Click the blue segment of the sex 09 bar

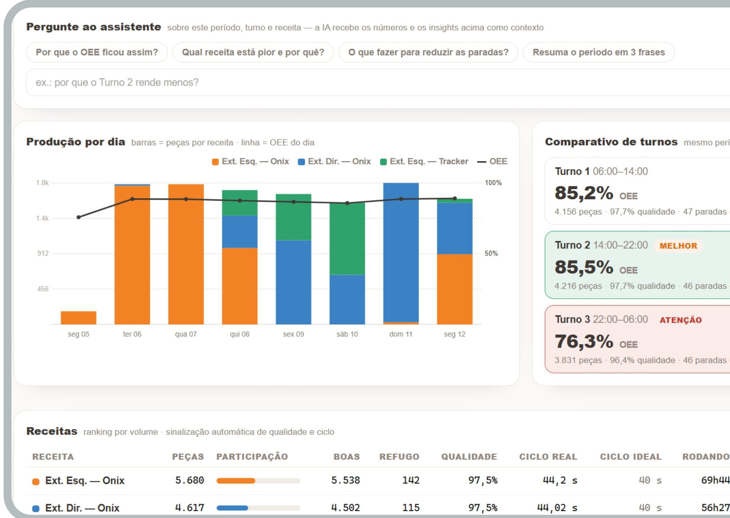293,282
